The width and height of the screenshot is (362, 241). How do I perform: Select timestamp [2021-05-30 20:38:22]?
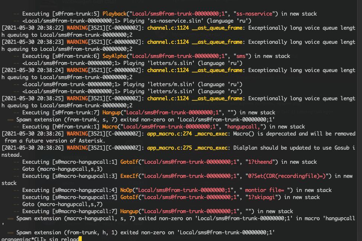pyautogui.click(x=33, y=28)
